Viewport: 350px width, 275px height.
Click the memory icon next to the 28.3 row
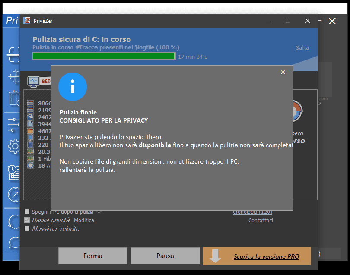(30, 152)
